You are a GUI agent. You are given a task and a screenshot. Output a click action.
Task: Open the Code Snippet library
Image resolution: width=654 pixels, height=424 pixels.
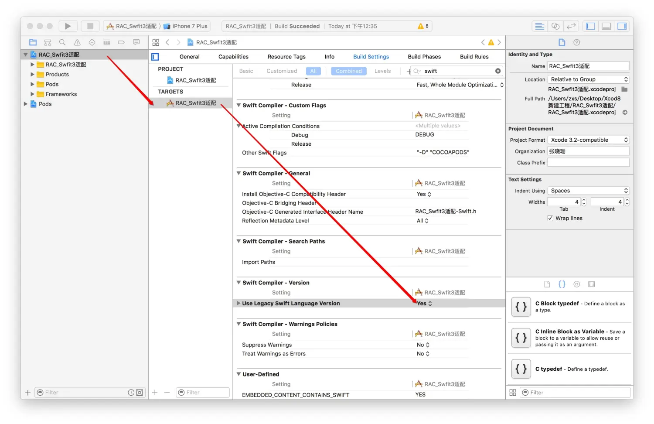tap(562, 284)
